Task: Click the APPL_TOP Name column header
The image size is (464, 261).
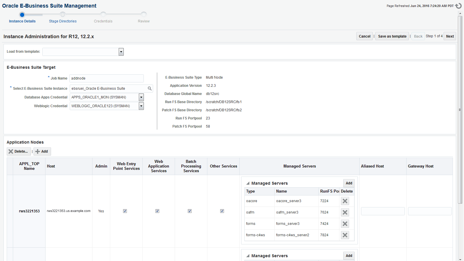Action: [29, 166]
